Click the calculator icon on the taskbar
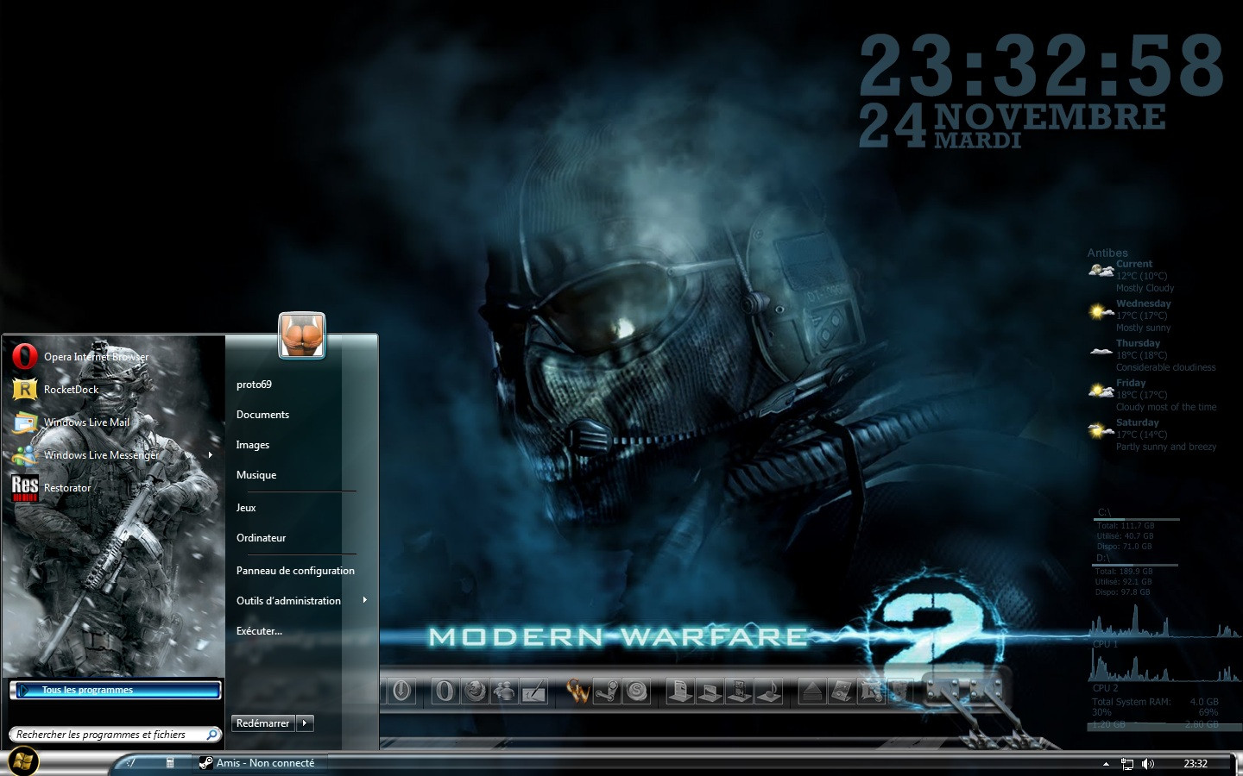Image resolution: width=1243 pixels, height=776 pixels. (x=170, y=762)
